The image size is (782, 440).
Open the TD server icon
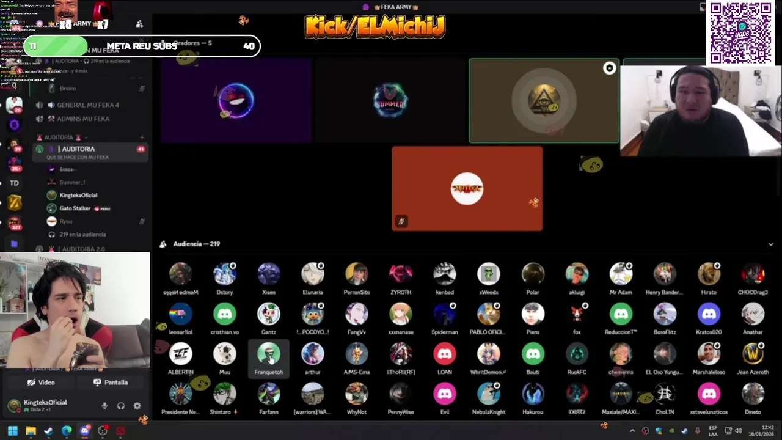tap(14, 183)
